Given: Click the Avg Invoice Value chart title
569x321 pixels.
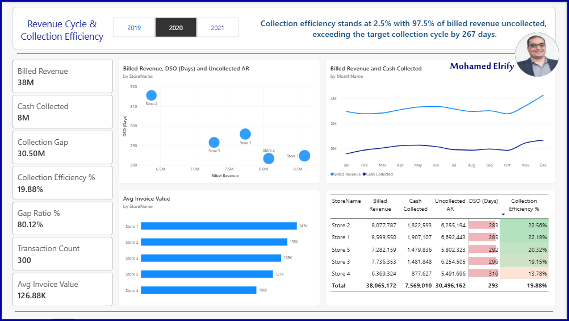Looking at the screenshot, I should click(147, 199).
